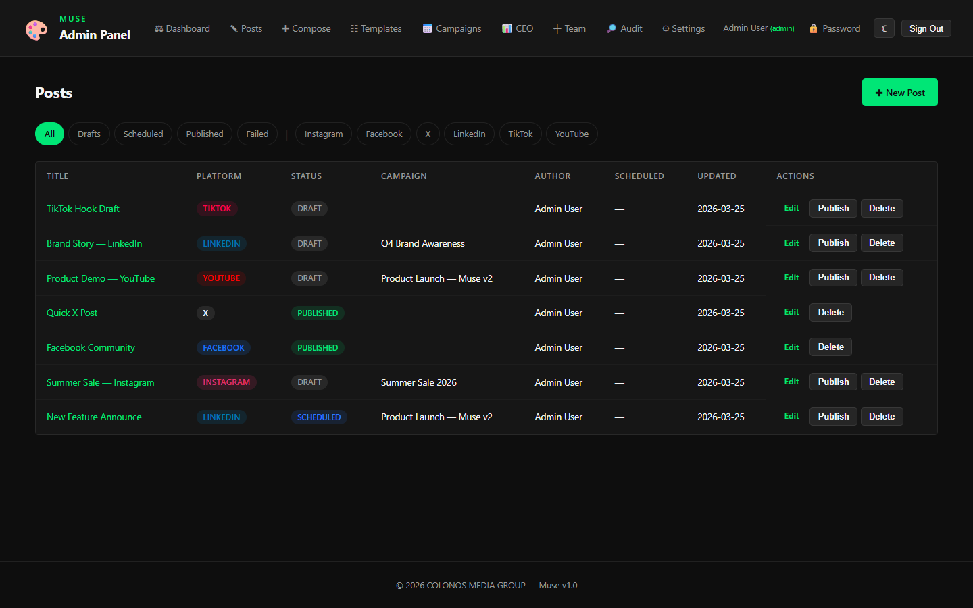973x608 pixels.
Task: Open Settings from the navigation bar
Action: point(683,28)
